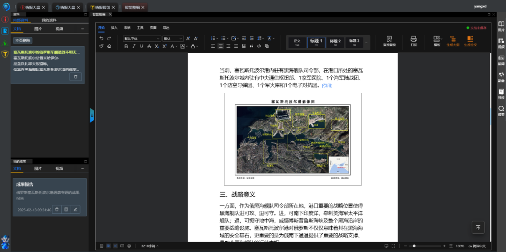Screen dimensions: 506x252
Task: Open the 图片 panel in right sidebar
Action: pos(501,26)
